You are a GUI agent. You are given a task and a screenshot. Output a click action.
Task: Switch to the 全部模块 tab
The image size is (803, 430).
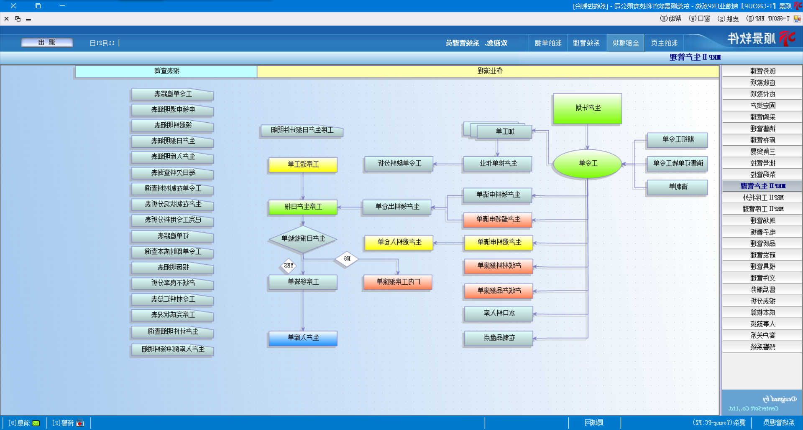point(625,43)
